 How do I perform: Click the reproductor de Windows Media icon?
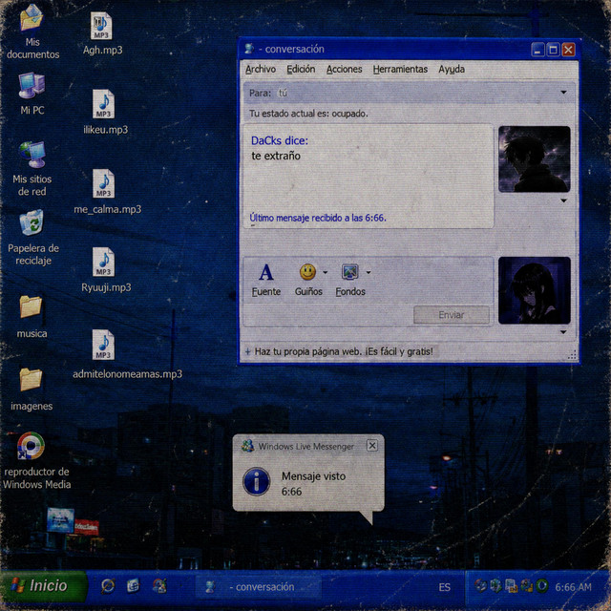pos(32,446)
